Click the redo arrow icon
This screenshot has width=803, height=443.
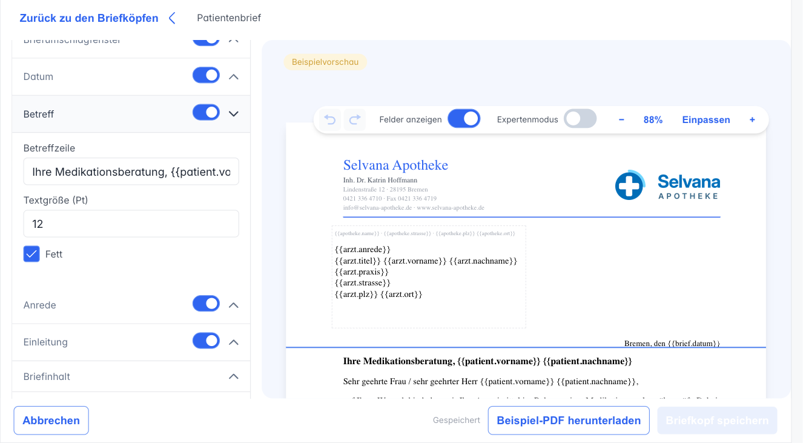[x=355, y=120]
